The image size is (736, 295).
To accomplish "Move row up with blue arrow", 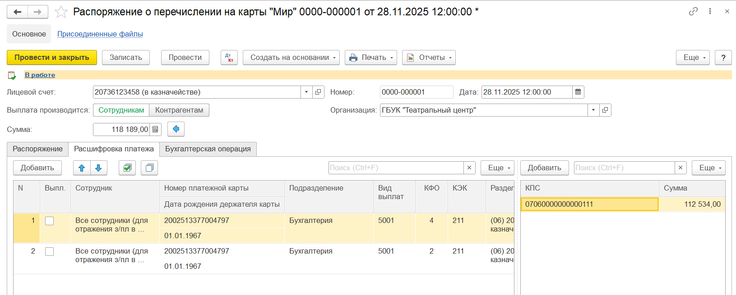I will pos(82,168).
